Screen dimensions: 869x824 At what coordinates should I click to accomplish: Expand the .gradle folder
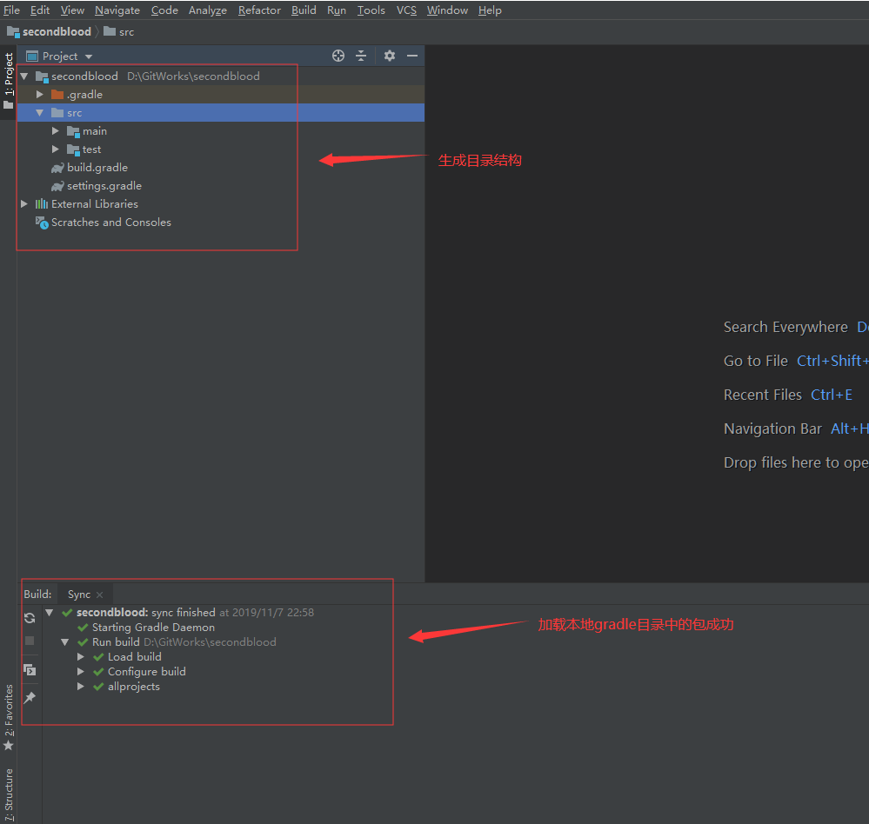click(x=40, y=95)
